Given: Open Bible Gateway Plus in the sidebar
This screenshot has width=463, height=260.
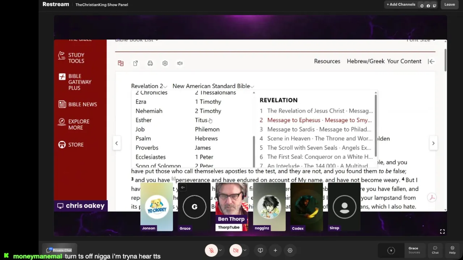Looking at the screenshot, I should [75, 82].
